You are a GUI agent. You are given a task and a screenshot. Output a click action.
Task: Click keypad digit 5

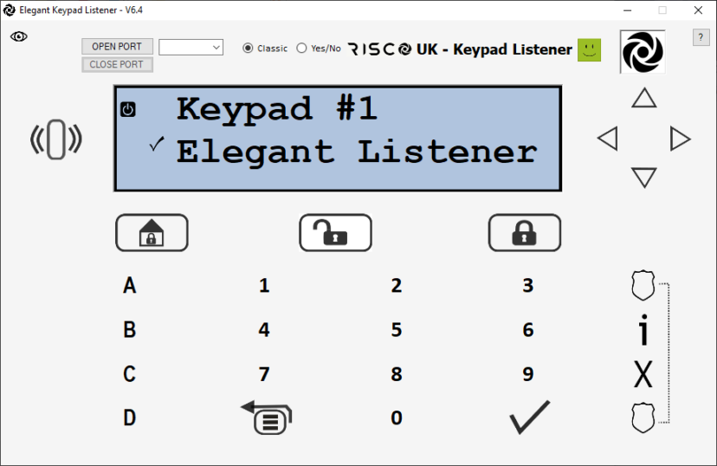(397, 330)
